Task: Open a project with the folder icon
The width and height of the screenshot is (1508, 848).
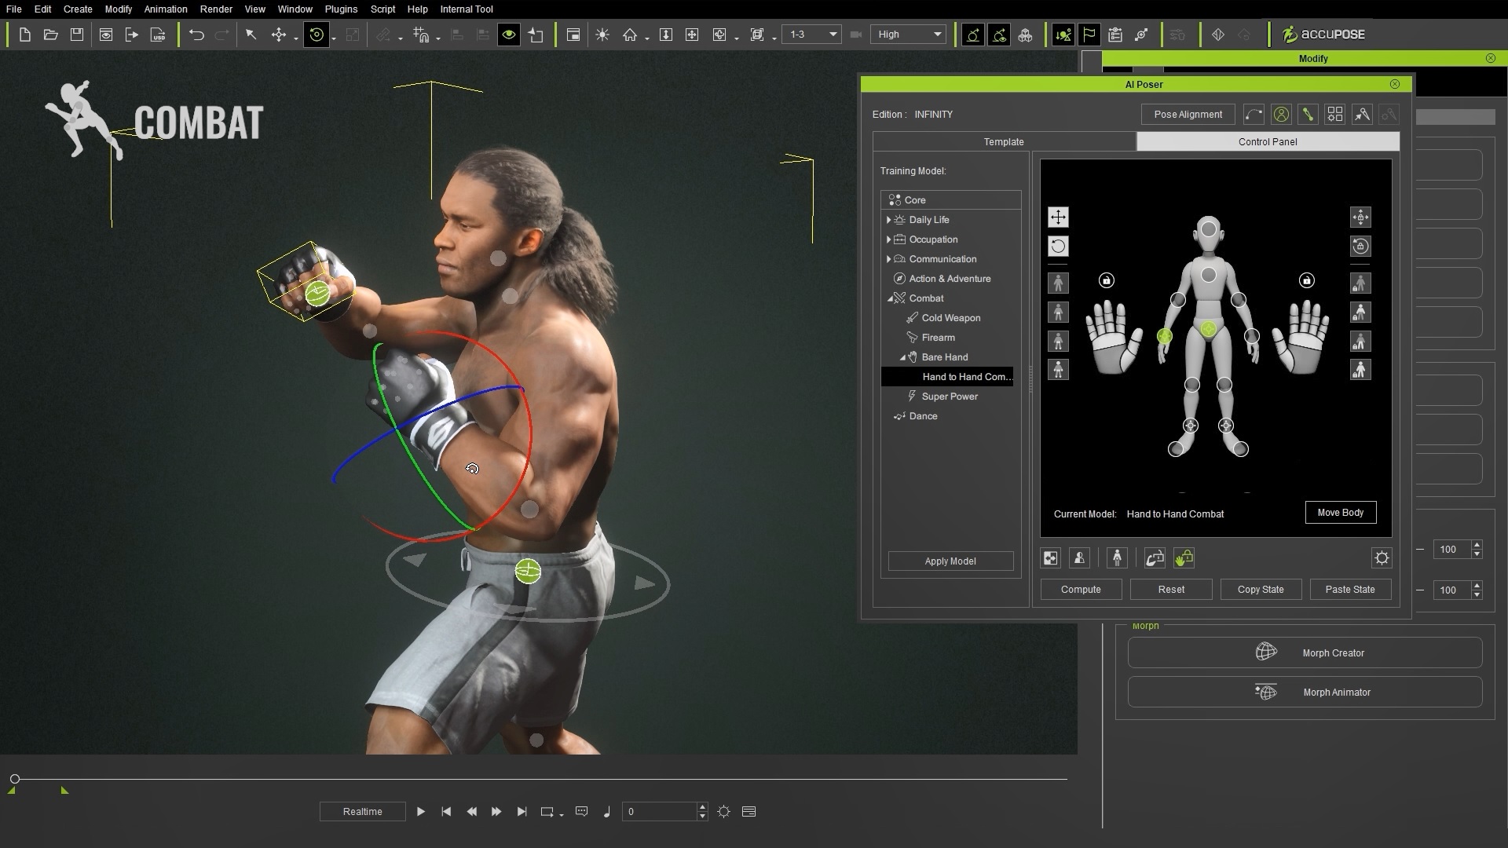Action: (x=50, y=35)
